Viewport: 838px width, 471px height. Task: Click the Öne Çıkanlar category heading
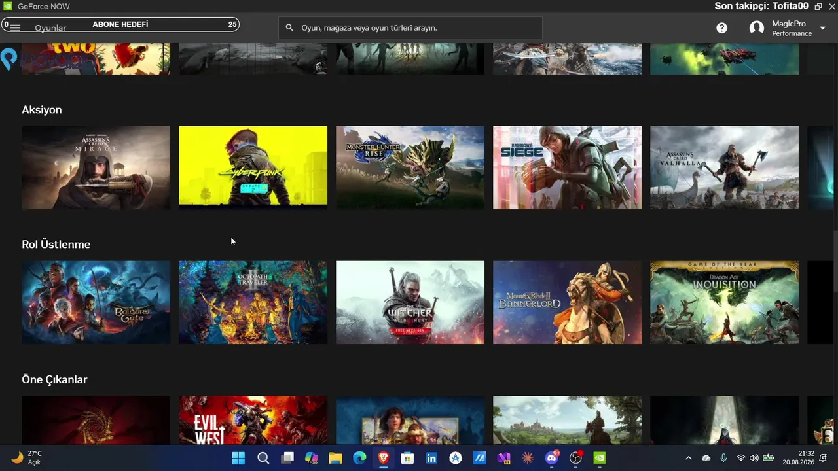tap(54, 380)
